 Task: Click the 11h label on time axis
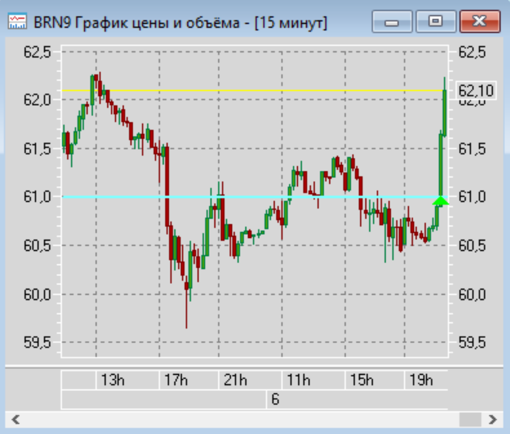[298, 381]
